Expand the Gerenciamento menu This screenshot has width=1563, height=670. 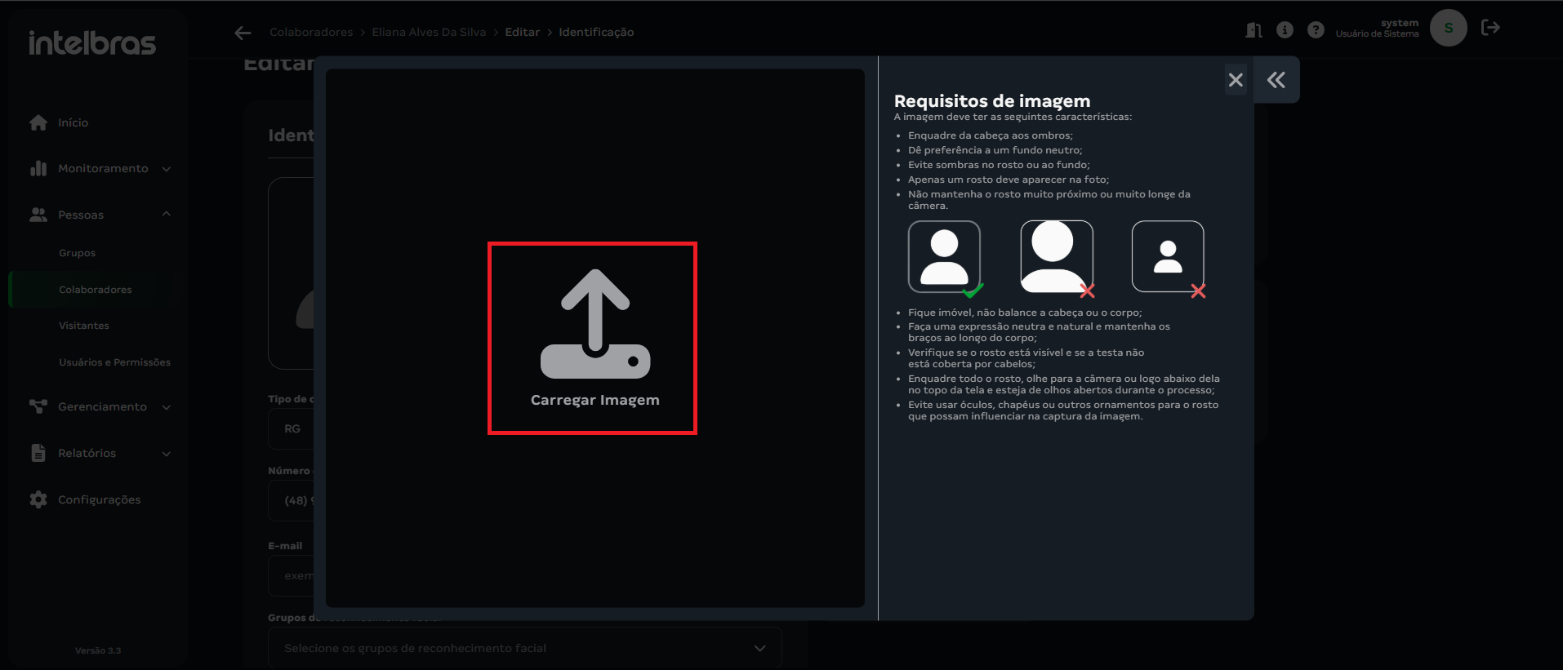click(103, 406)
